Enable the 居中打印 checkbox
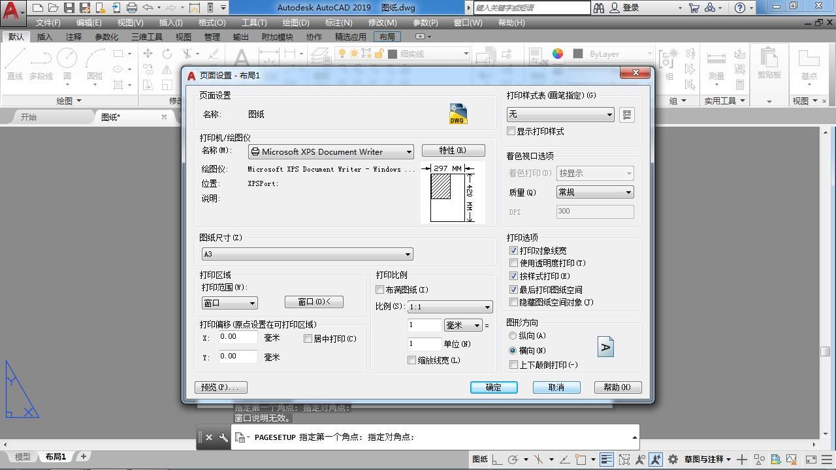 tap(308, 339)
